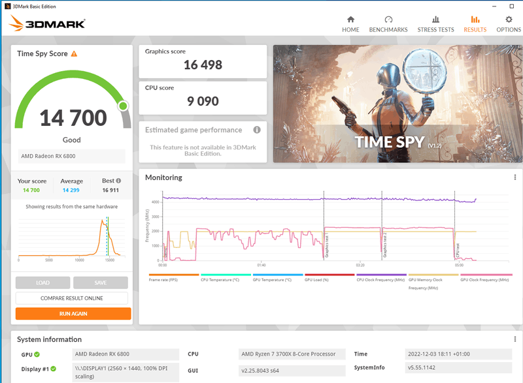The height and width of the screenshot is (383, 523).
Task: Toggle the GPU Load (%) legend
Action: [x=329, y=278]
